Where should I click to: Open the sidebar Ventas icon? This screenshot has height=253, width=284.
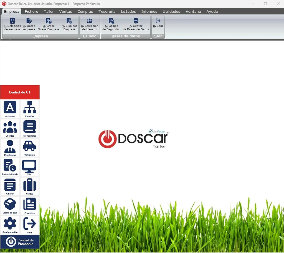pyautogui.click(x=29, y=186)
